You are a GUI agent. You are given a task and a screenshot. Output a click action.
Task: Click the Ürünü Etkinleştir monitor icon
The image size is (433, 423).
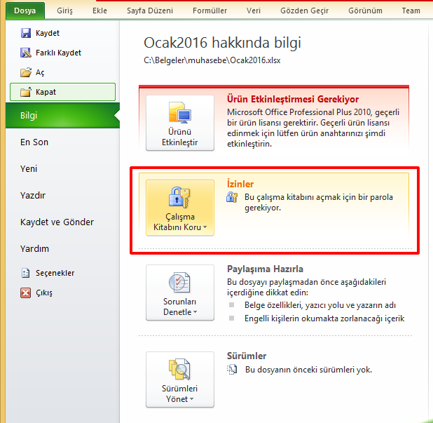[180, 112]
